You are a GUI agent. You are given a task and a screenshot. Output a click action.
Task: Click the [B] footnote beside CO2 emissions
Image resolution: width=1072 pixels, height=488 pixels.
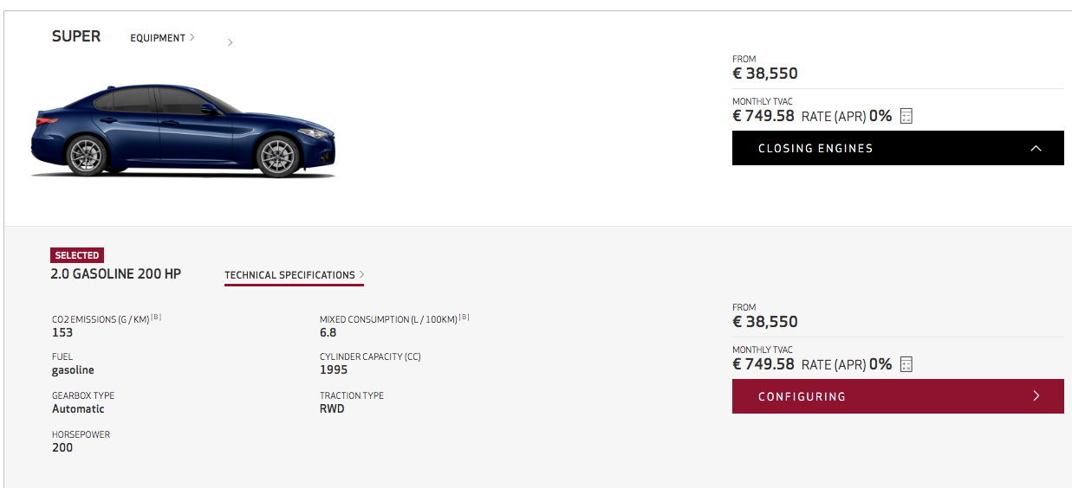tap(157, 318)
